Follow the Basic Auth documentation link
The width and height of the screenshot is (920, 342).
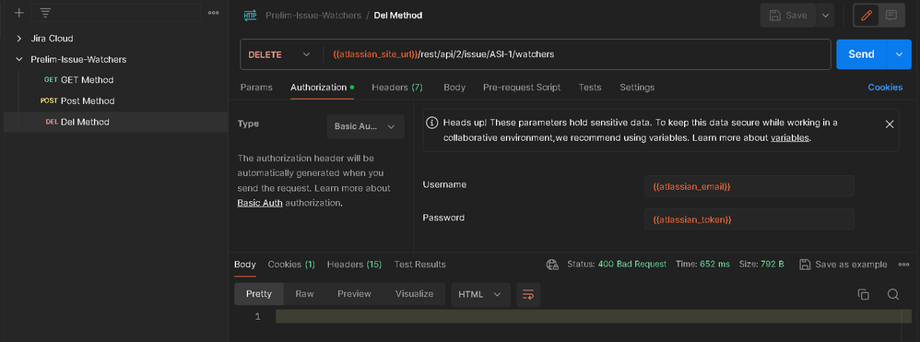(x=260, y=204)
